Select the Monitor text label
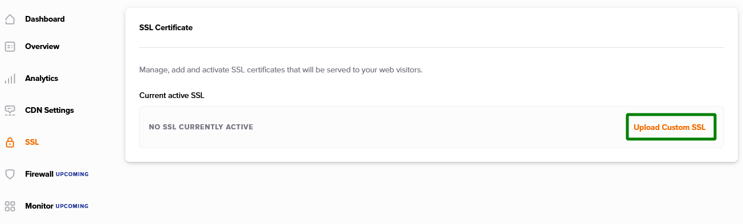 click(39, 206)
